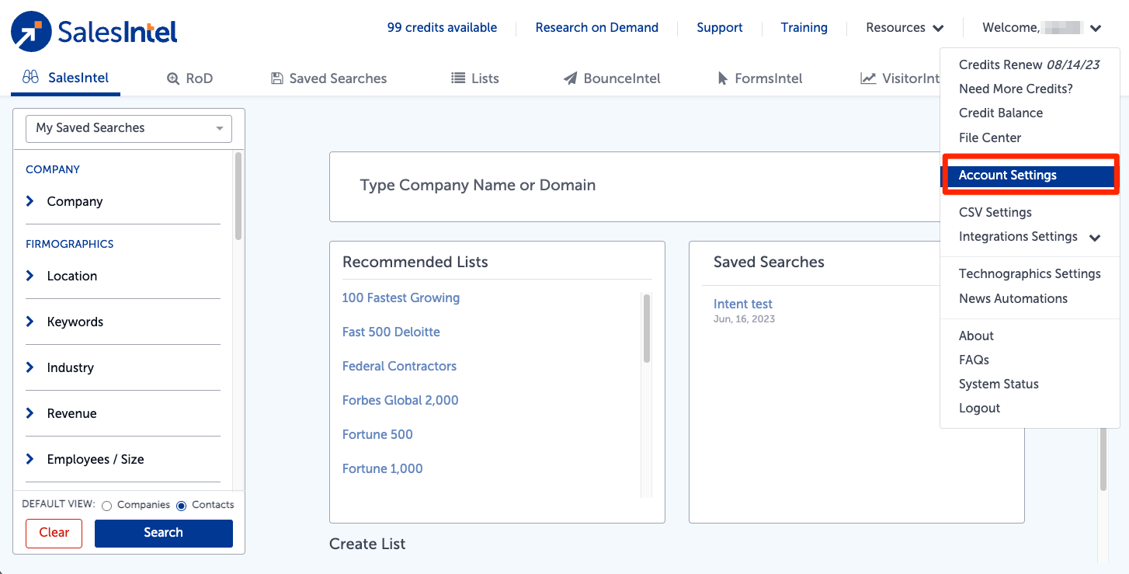Open the Support link
1129x574 pixels.
point(720,28)
